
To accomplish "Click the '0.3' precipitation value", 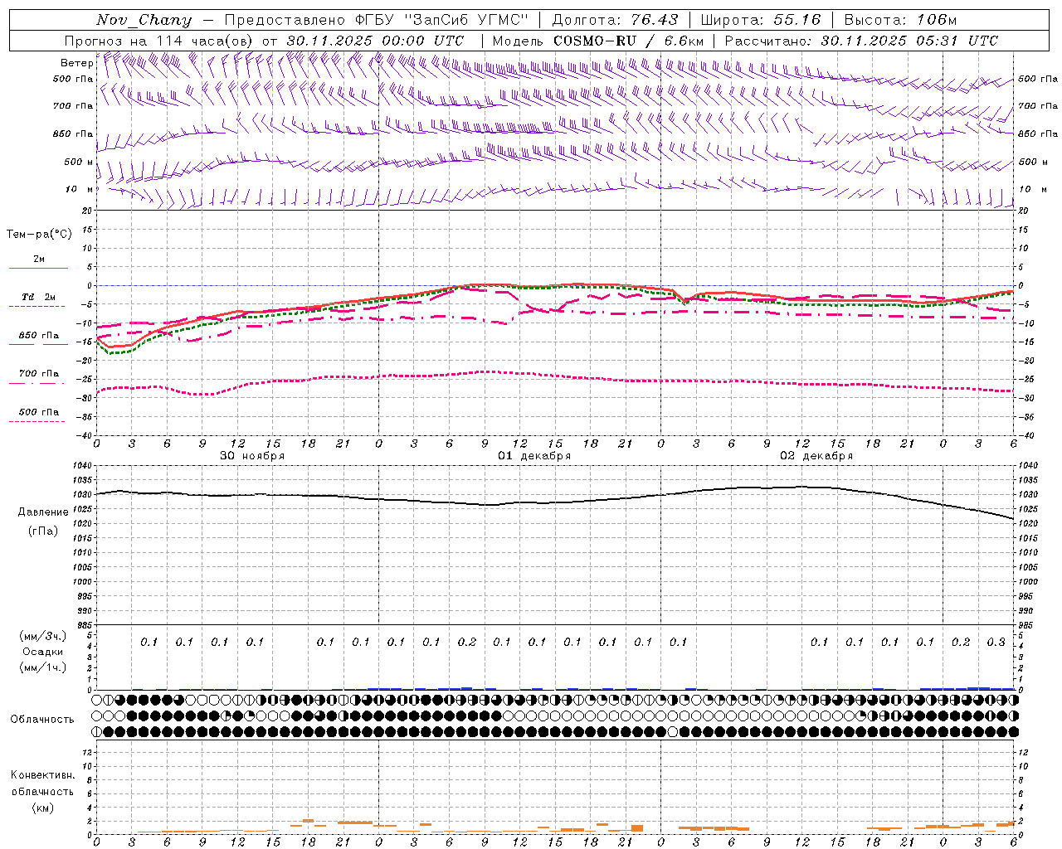I will pyautogui.click(x=996, y=642).
